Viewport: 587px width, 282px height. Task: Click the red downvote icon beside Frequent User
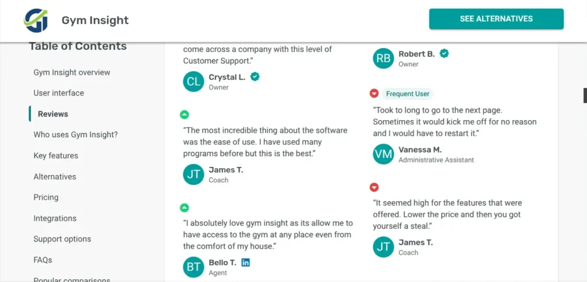tap(374, 93)
